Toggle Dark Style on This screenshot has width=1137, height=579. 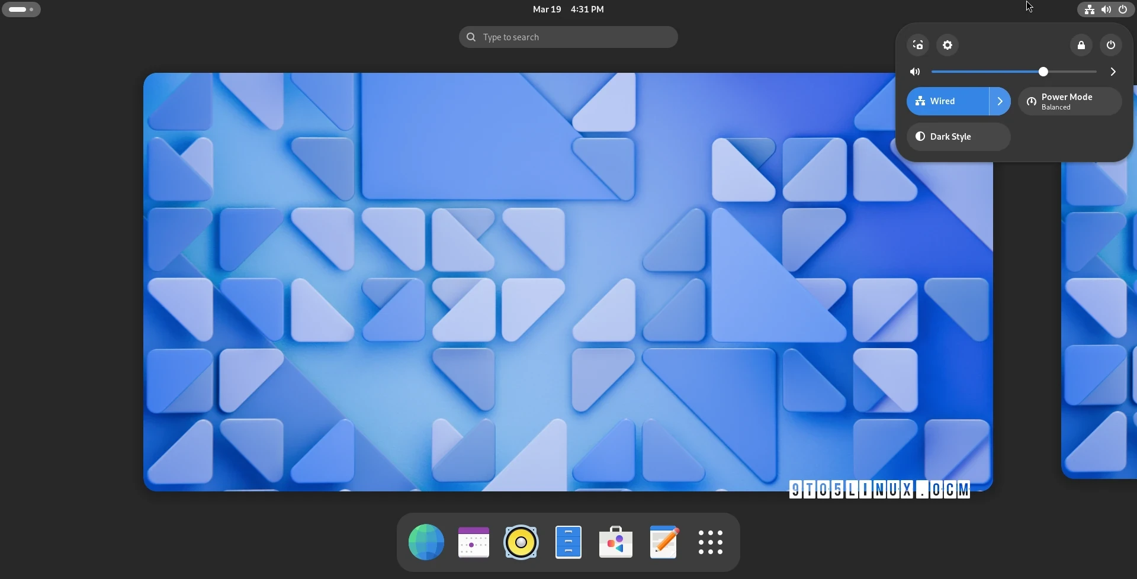[959, 137]
